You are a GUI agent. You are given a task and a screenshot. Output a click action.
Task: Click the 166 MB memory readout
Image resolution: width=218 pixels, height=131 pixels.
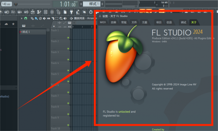pos(164,3)
